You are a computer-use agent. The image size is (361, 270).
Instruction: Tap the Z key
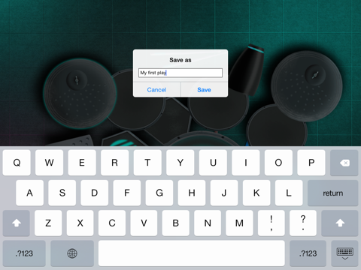[x=48, y=223]
